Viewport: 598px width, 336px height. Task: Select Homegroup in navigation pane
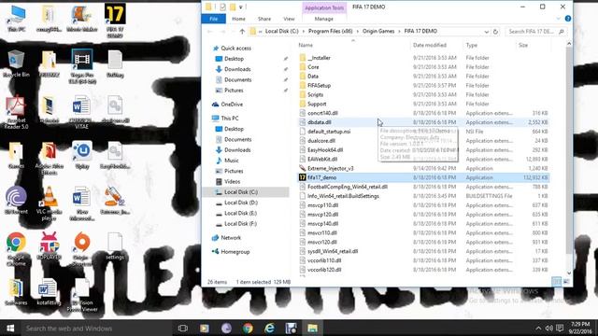[235, 252]
